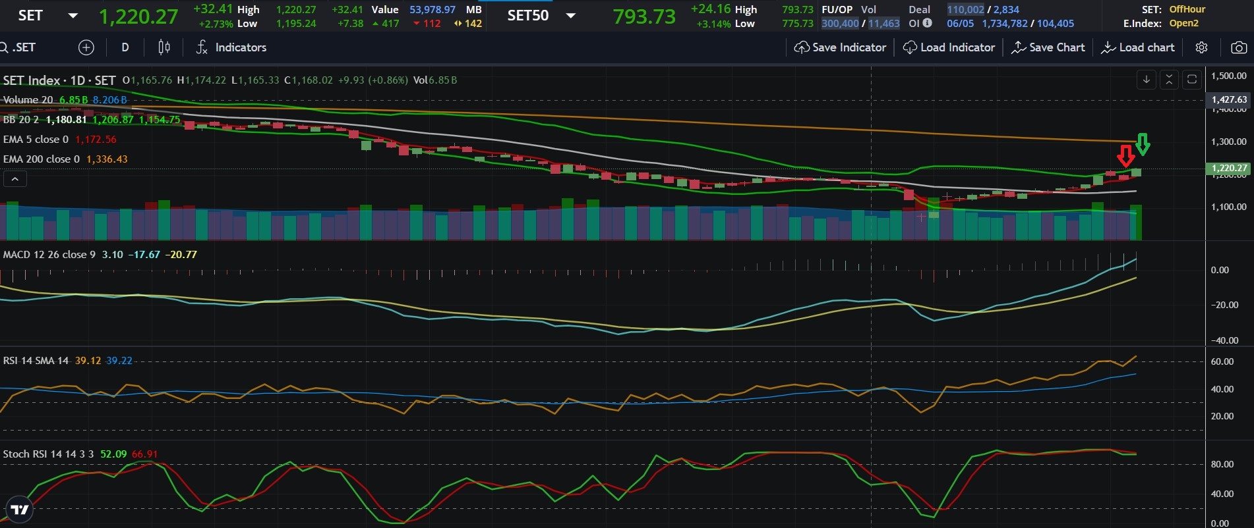Select the EMA 200 close 0 legend

pos(42,159)
